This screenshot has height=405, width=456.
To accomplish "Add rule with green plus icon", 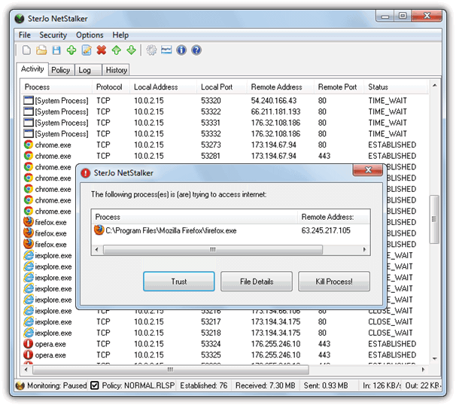I will [x=71, y=50].
